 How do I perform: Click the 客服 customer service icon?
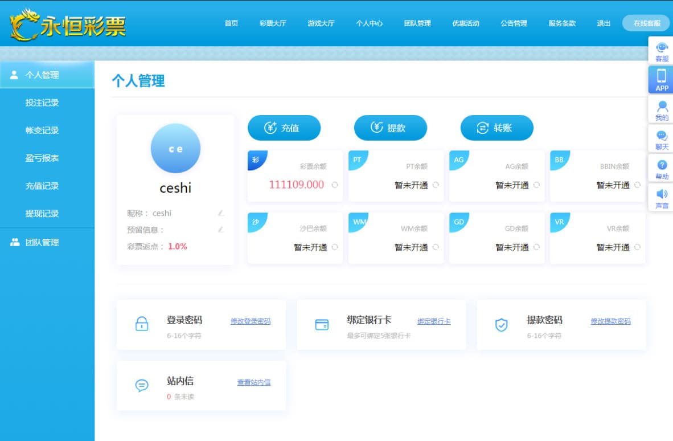click(x=662, y=48)
